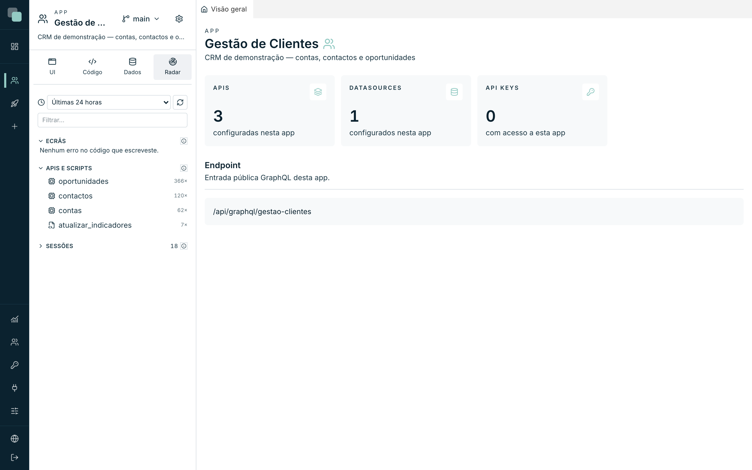Click the logout icon in the sidebar

[x=15, y=457]
